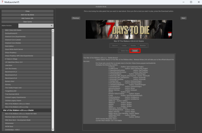Open the mod's Twitter link
Image resolution: width=202 pixels, height=133 pixels.
pyautogui.click(x=124, y=46)
